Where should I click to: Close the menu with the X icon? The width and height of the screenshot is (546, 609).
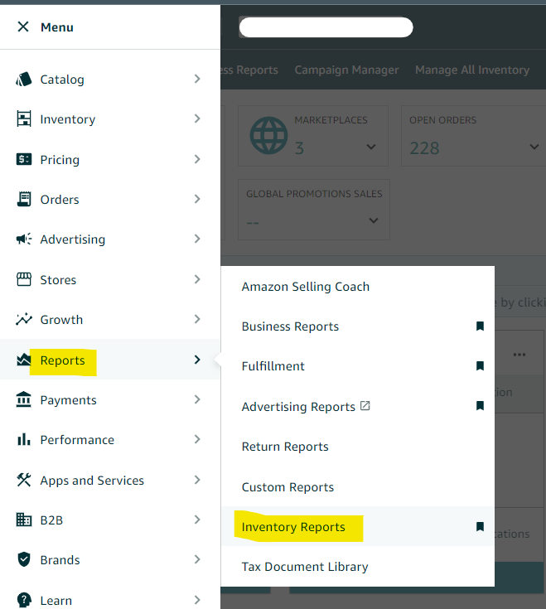(x=23, y=27)
